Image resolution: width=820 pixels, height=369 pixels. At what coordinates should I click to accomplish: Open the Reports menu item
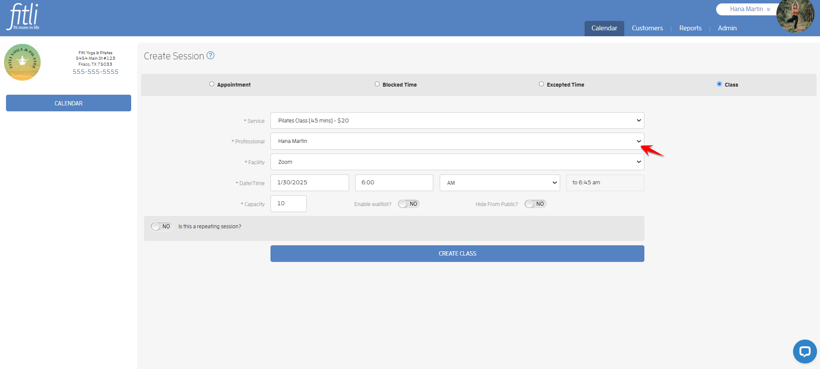pyautogui.click(x=691, y=28)
